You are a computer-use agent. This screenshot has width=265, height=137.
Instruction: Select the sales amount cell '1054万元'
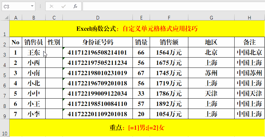click(169, 114)
